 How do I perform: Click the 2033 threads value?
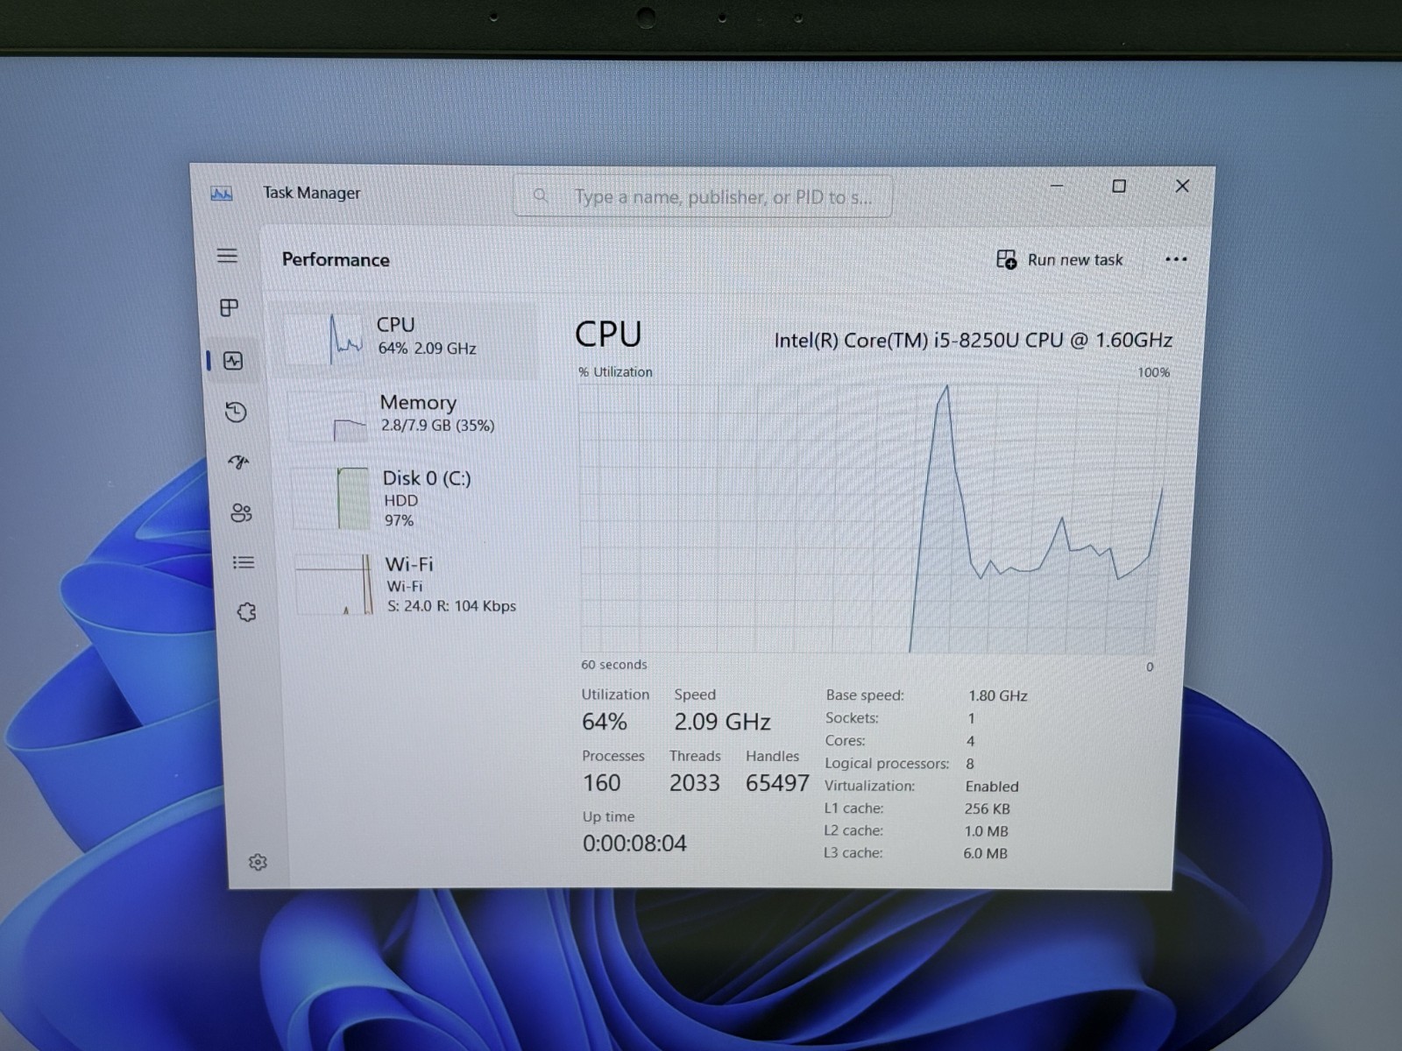(x=695, y=783)
